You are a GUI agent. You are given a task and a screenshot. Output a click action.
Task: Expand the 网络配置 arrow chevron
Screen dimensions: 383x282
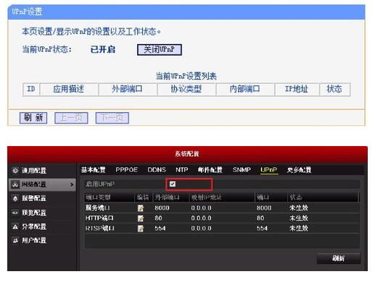pos(72,184)
